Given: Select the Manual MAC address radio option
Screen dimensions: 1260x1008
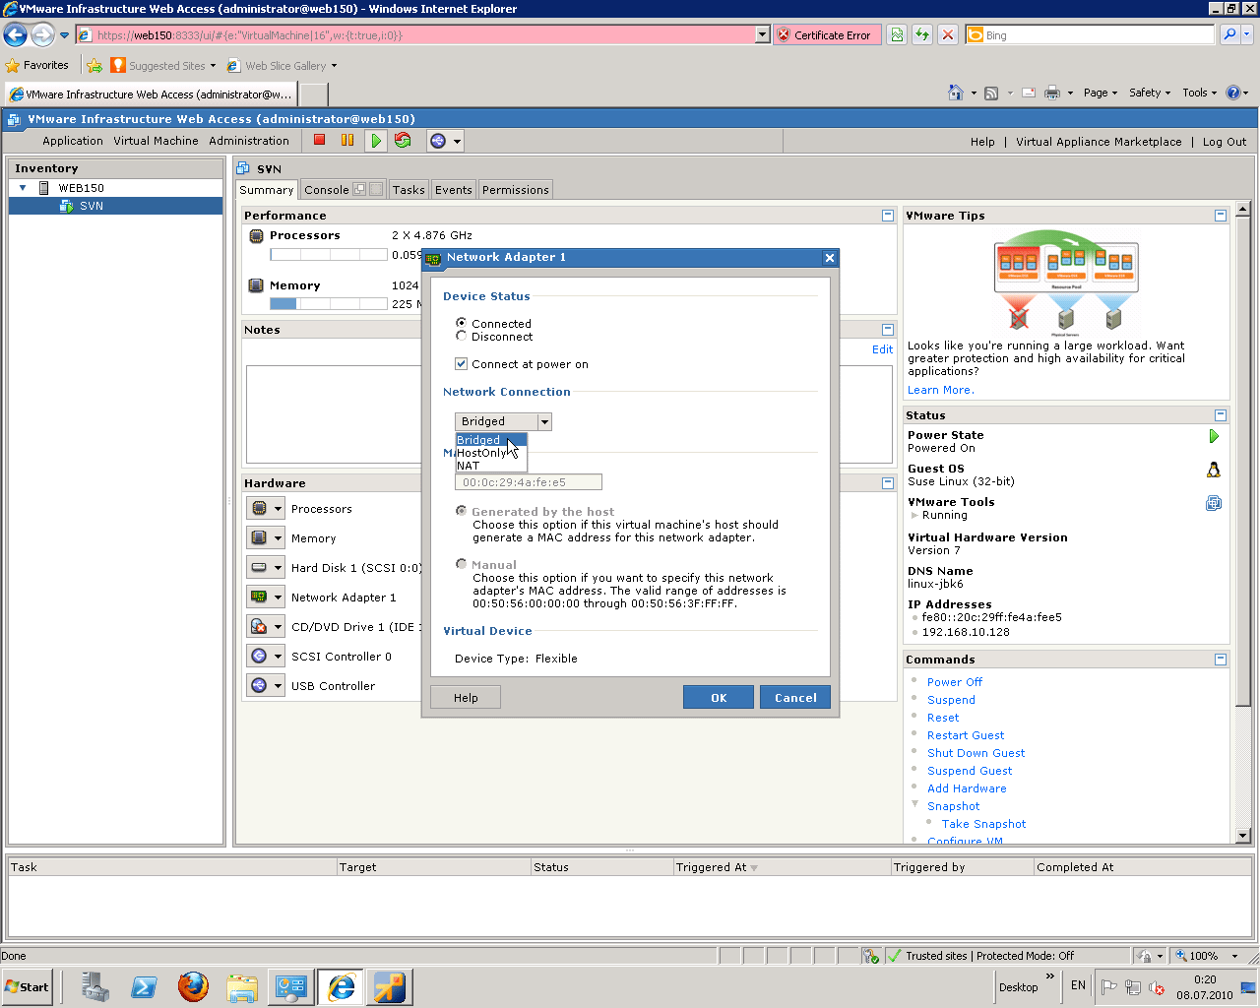Looking at the screenshot, I should (x=461, y=564).
